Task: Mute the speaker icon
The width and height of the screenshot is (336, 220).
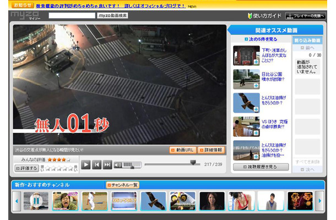Action: click(117, 165)
